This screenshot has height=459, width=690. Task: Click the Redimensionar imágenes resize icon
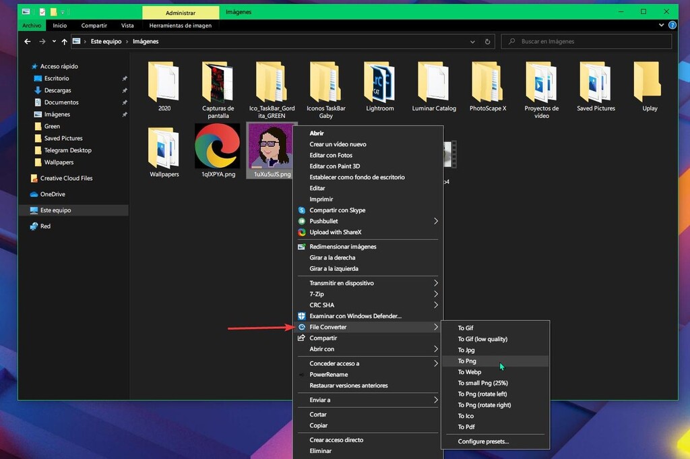coord(300,247)
